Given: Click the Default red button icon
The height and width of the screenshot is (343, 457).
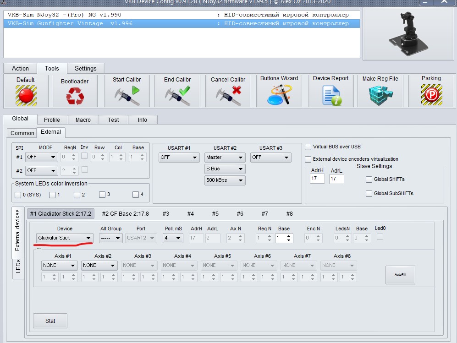Looking at the screenshot, I should tap(26, 95).
